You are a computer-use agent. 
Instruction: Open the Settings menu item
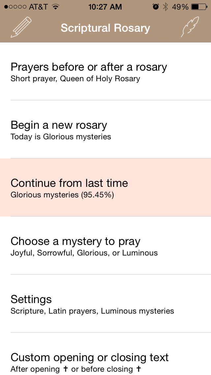31,299
